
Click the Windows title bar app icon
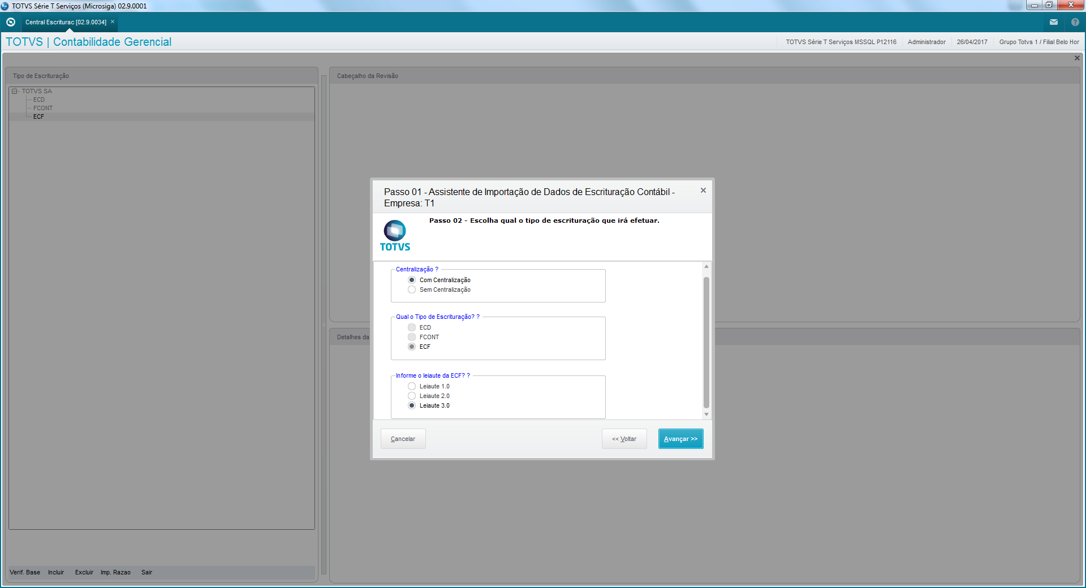coord(5,6)
